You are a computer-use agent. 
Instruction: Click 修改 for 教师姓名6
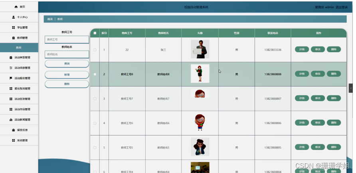click(318, 122)
